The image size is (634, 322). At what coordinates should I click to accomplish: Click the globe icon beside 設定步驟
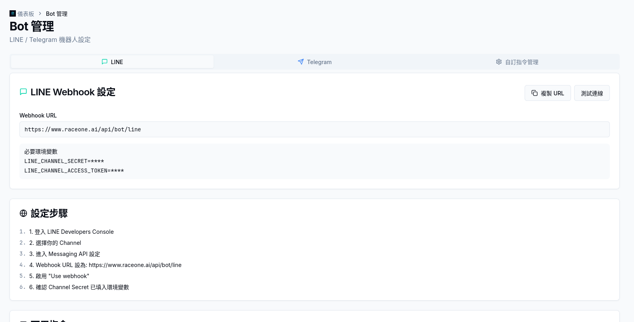23,213
